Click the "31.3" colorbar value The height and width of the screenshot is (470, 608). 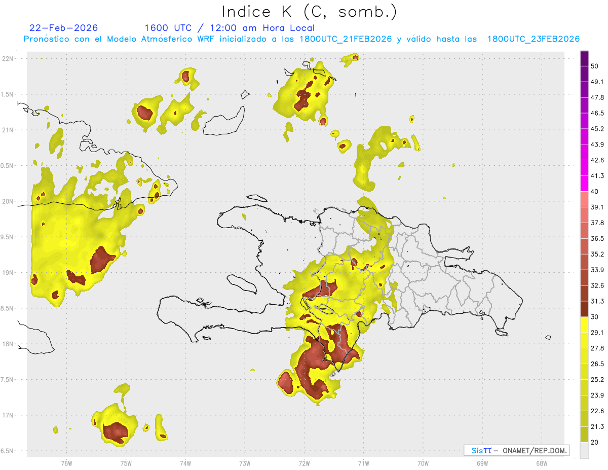click(x=597, y=301)
